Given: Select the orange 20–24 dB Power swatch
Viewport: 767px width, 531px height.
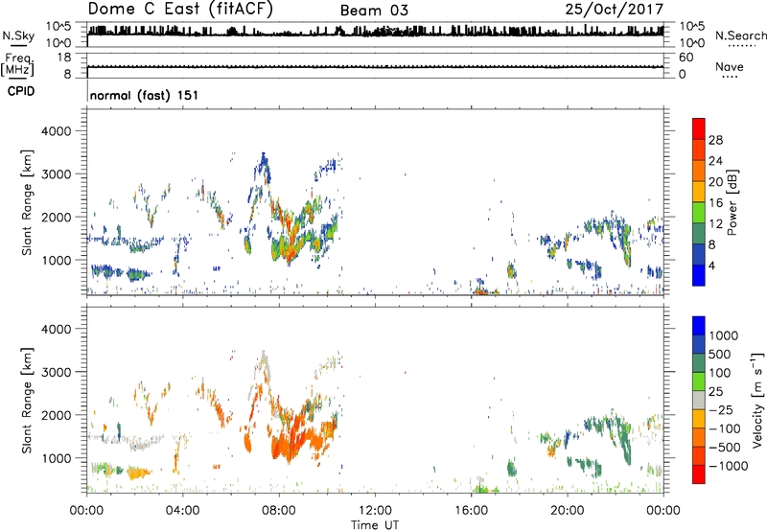Looking at the screenshot, I should [699, 171].
